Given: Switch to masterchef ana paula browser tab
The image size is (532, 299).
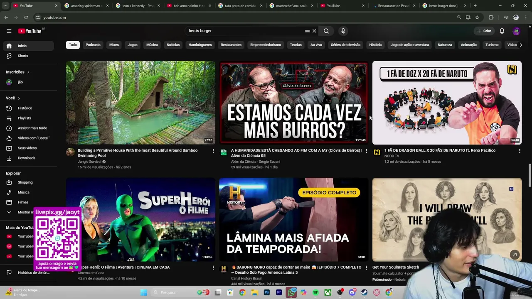Looking at the screenshot, I should [291, 6].
